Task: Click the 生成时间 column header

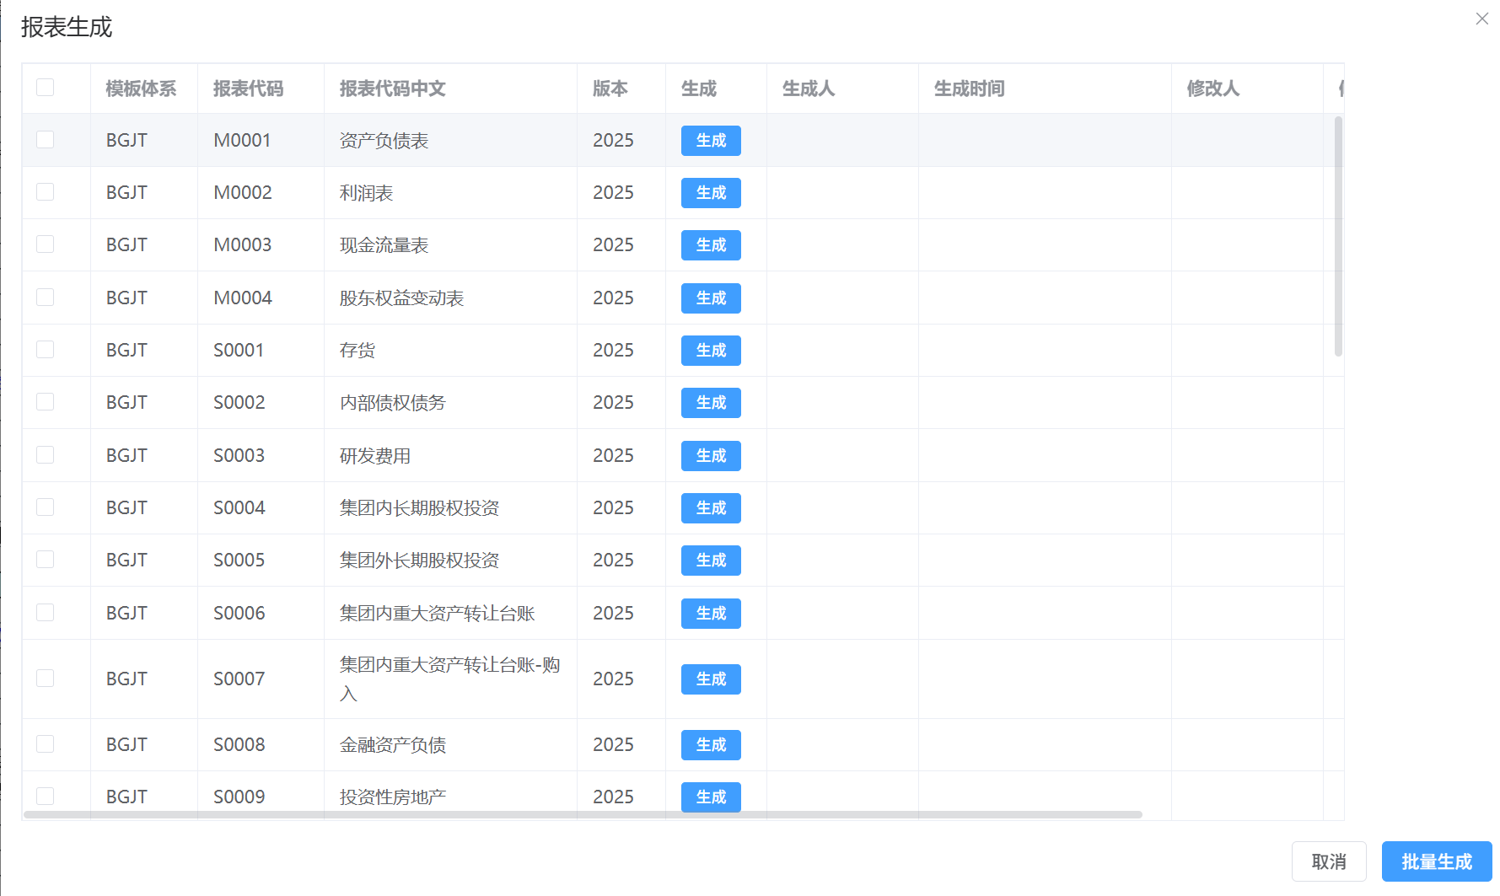Action: pyautogui.click(x=969, y=89)
